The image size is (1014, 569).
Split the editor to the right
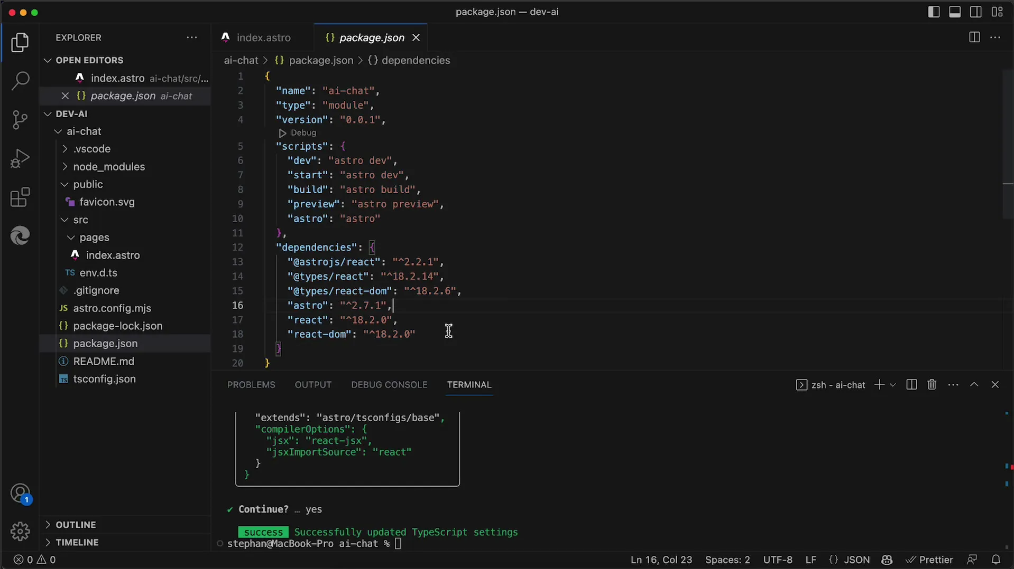tap(974, 37)
